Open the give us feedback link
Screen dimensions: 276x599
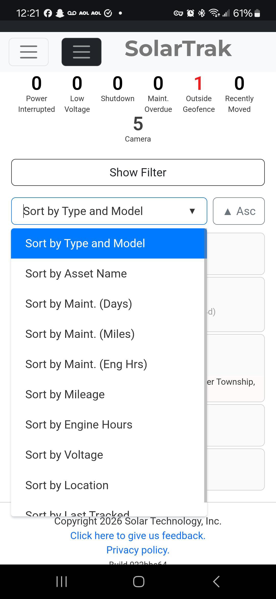[138, 536]
